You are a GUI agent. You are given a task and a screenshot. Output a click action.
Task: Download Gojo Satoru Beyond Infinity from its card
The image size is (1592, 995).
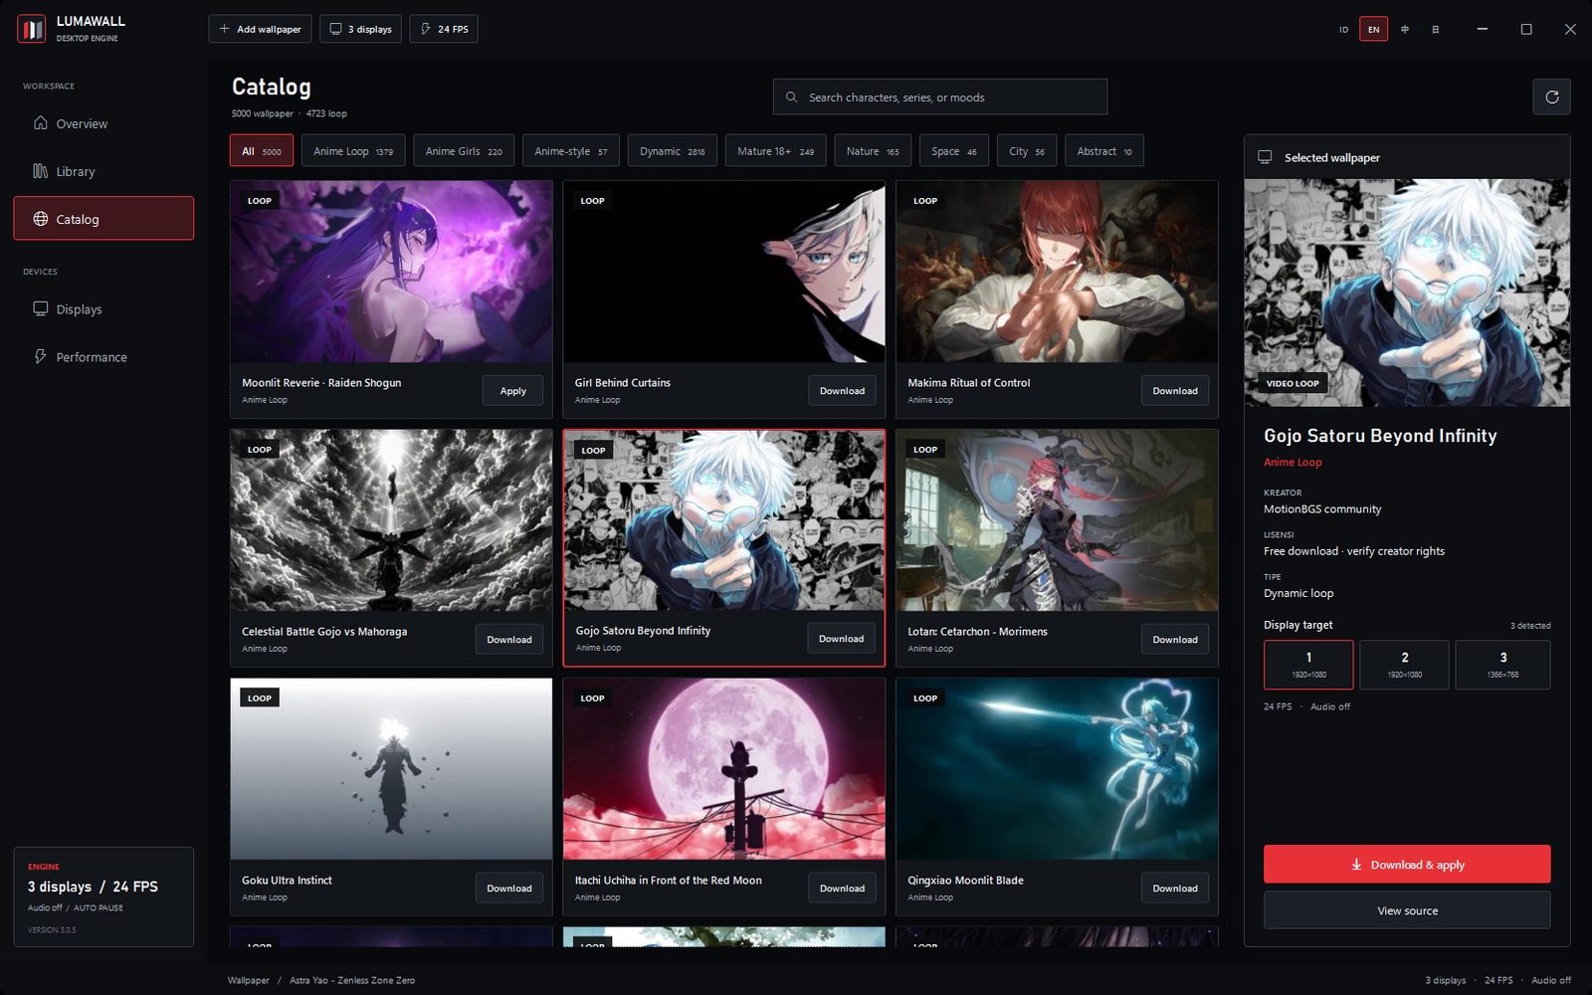pos(841,639)
